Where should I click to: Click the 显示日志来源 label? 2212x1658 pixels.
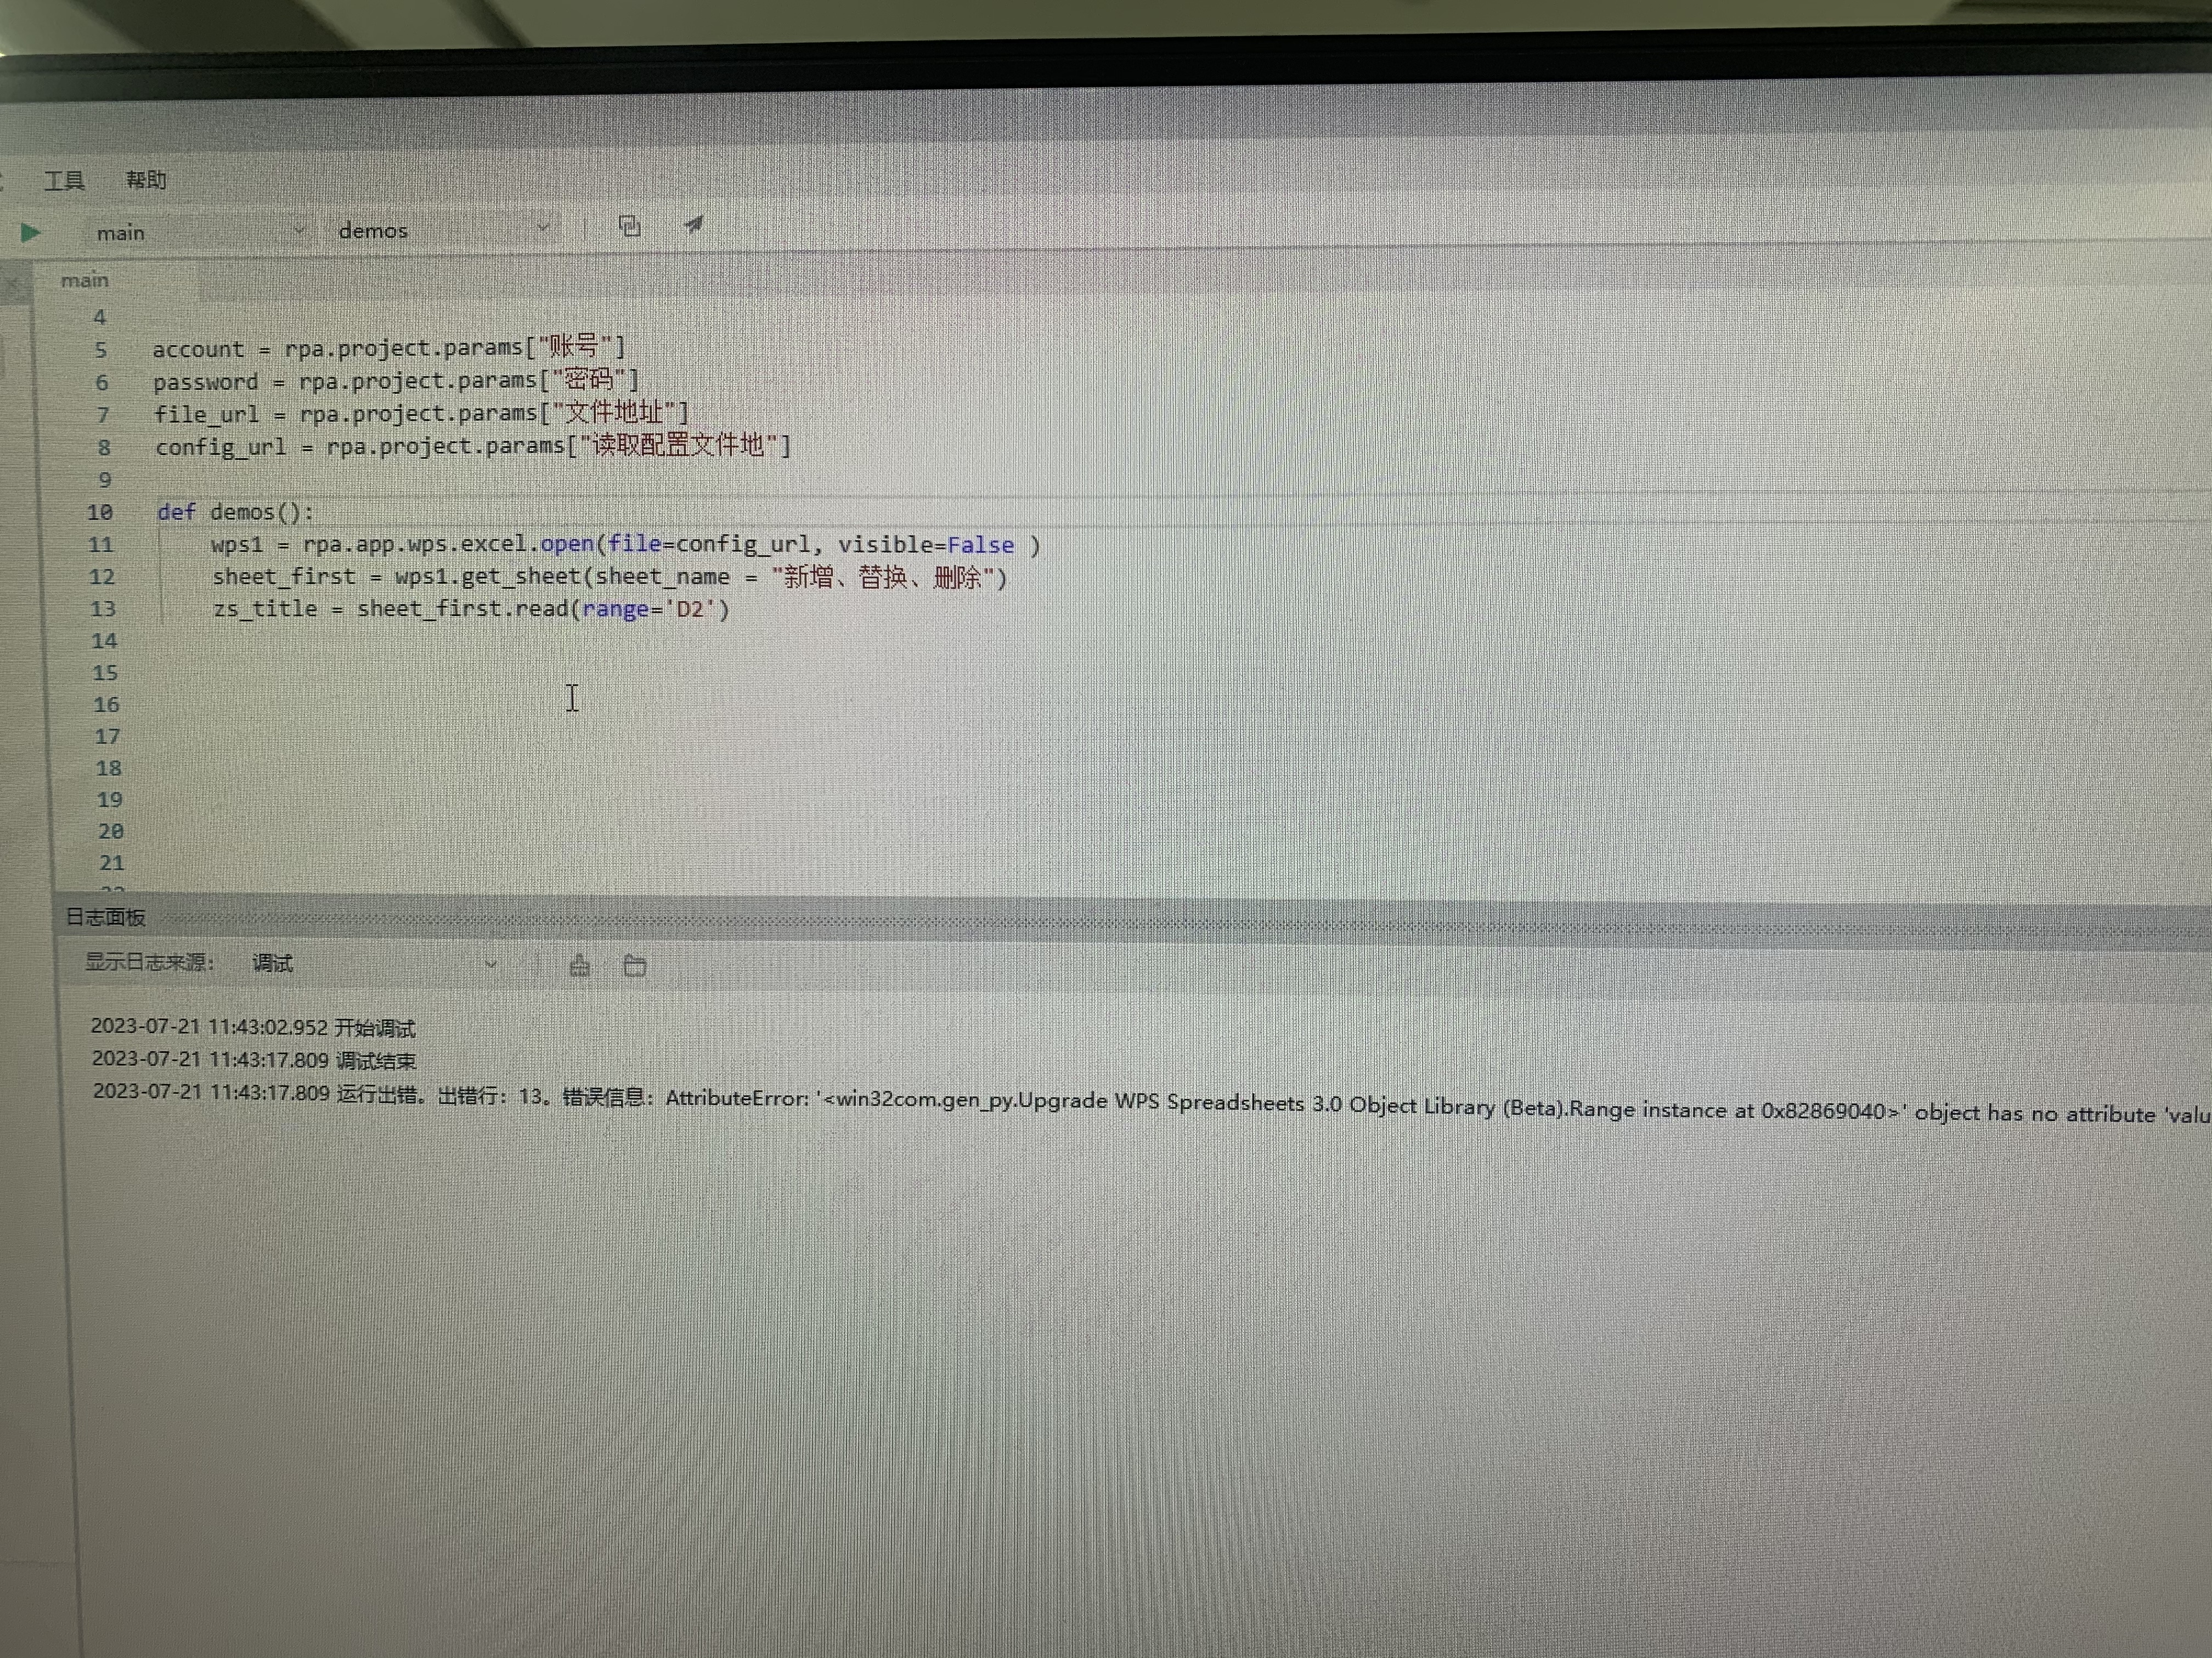tap(149, 962)
